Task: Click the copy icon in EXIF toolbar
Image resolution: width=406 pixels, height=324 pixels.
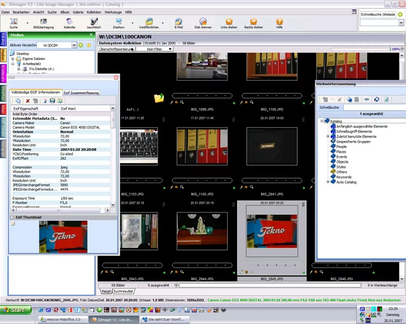Action: click(x=18, y=101)
